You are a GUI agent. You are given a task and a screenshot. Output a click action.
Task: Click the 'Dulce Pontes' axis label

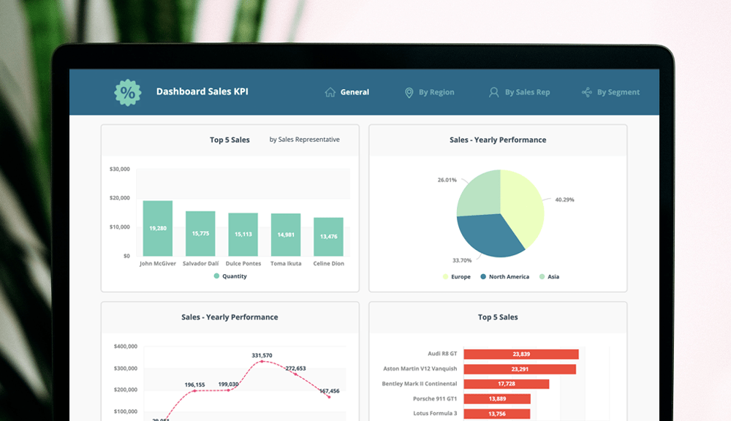pyautogui.click(x=243, y=263)
